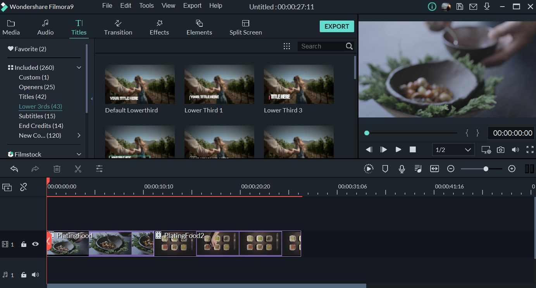
Task: Open the Media panel
Action: pyautogui.click(x=10, y=27)
